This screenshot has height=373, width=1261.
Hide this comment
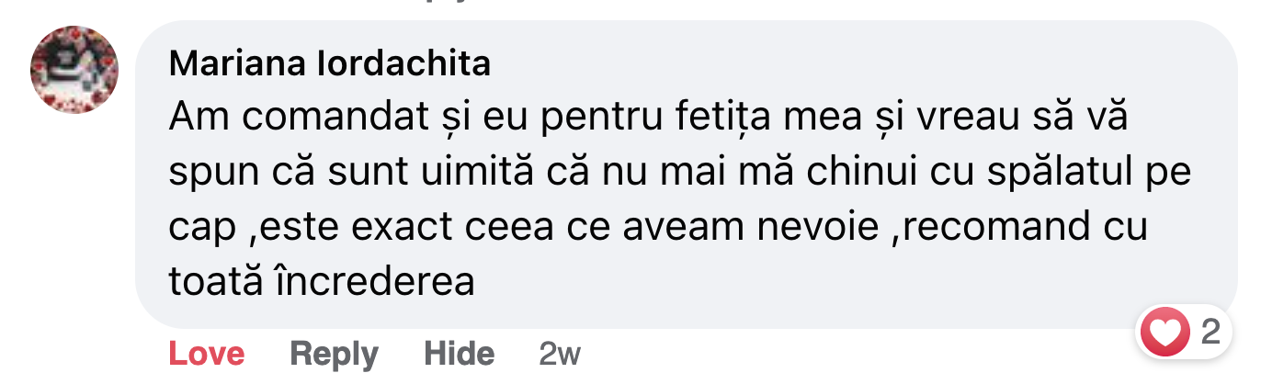tap(459, 354)
